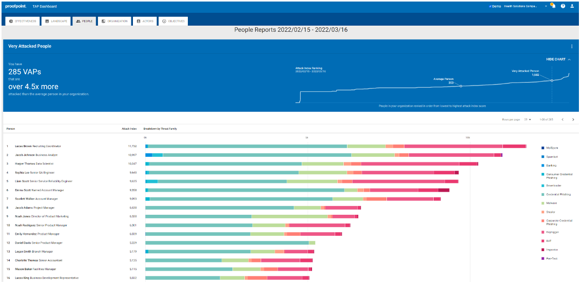Select Noah Rodriguez Senior Product Manager

[41, 225]
